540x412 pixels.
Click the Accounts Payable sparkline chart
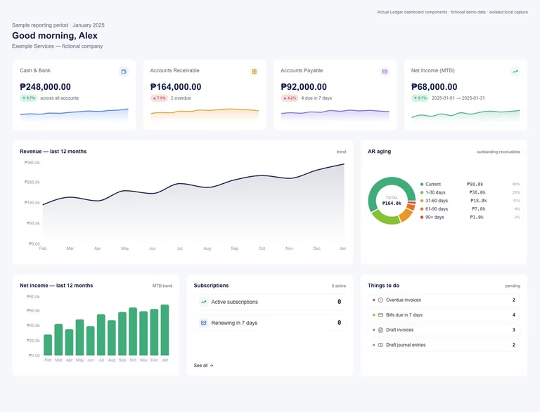coord(335,114)
